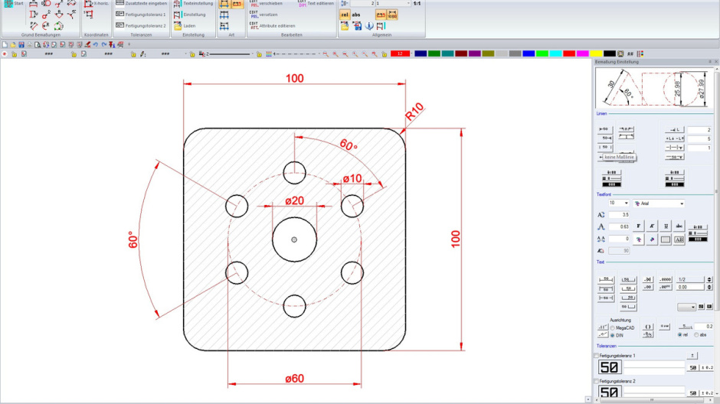Click the Start button in the ribbon
The width and height of the screenshot is (720, 404).
13,4
